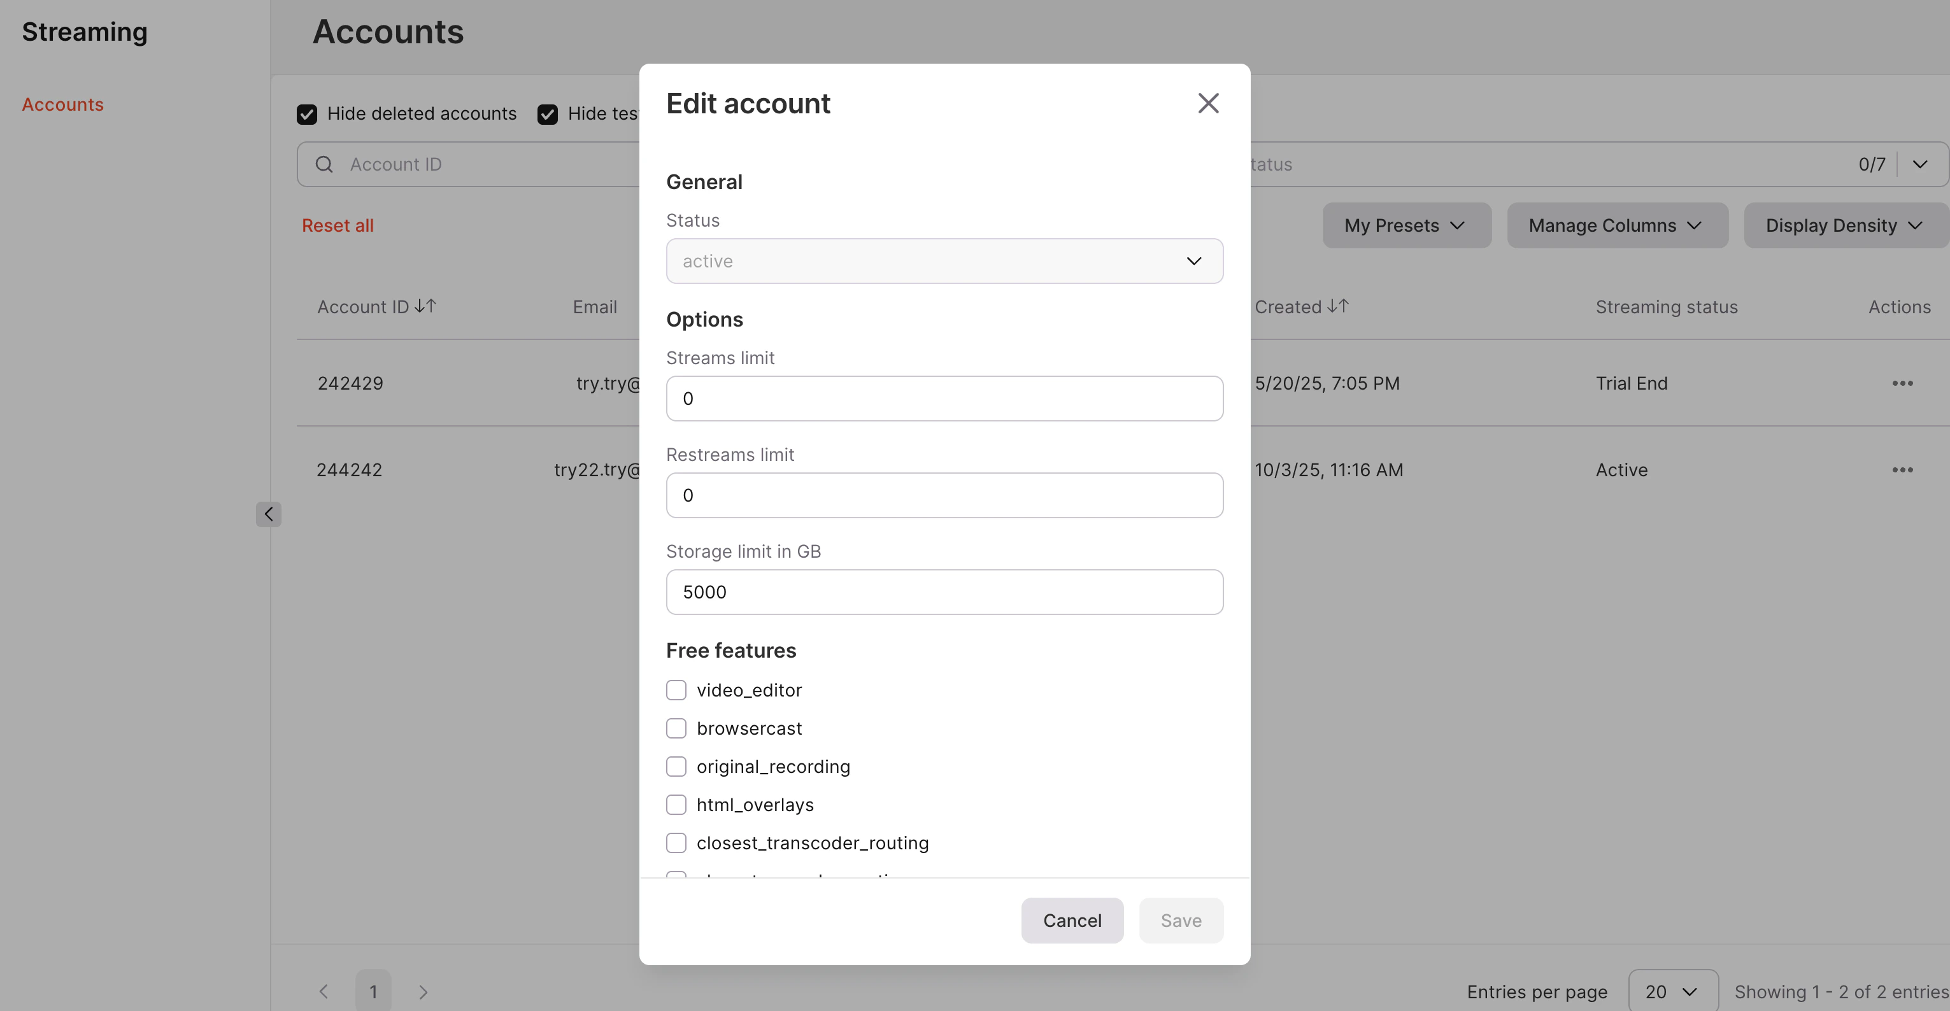1950x1011 pixels.
Task: Open the Status dropdown showing active
Action: click(x=943, y=260)
